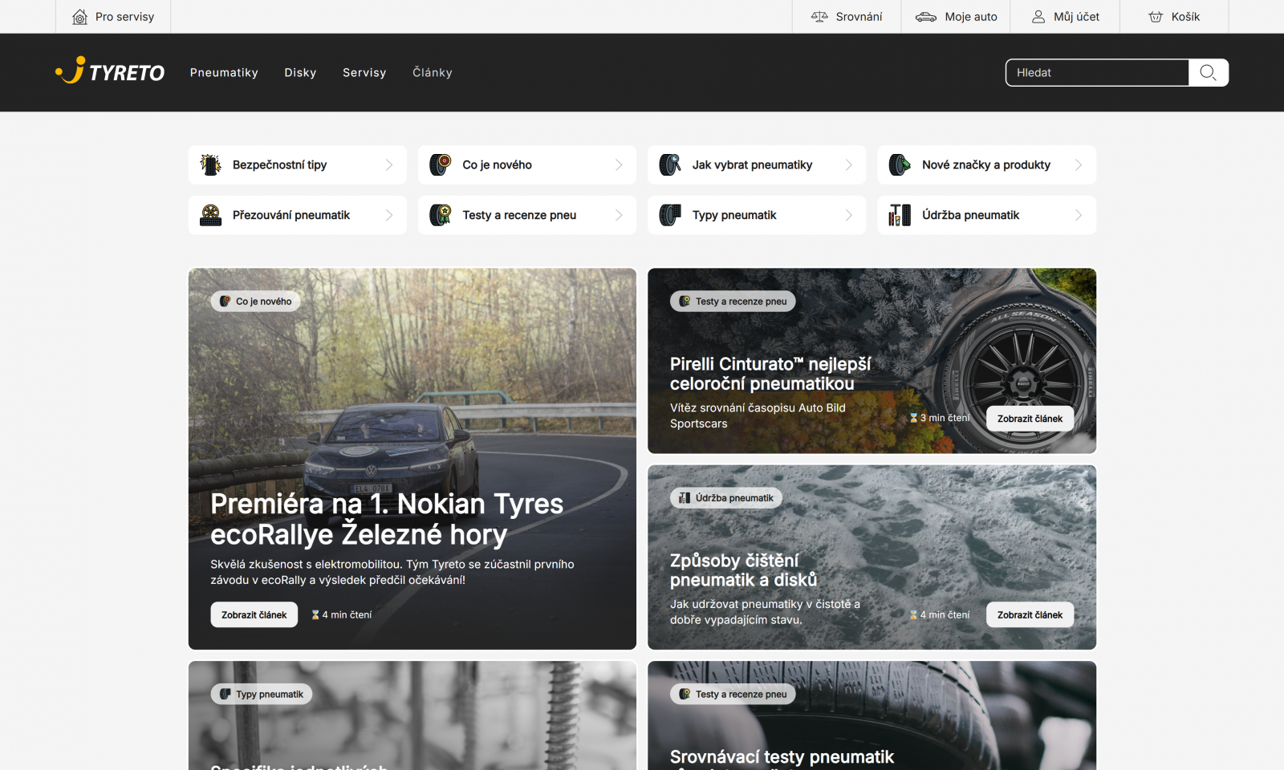Click the Přezouvání pneumatik icon

(211, 215)
